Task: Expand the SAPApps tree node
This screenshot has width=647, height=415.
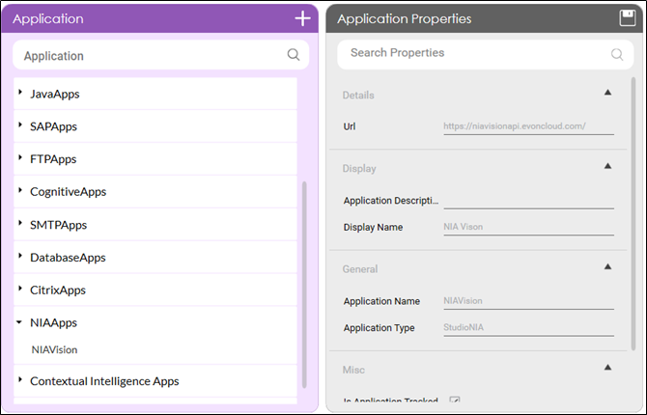Action: click(x=20, y=126)
